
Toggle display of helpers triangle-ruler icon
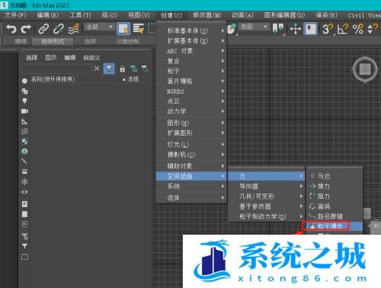[x=24, y=121]
